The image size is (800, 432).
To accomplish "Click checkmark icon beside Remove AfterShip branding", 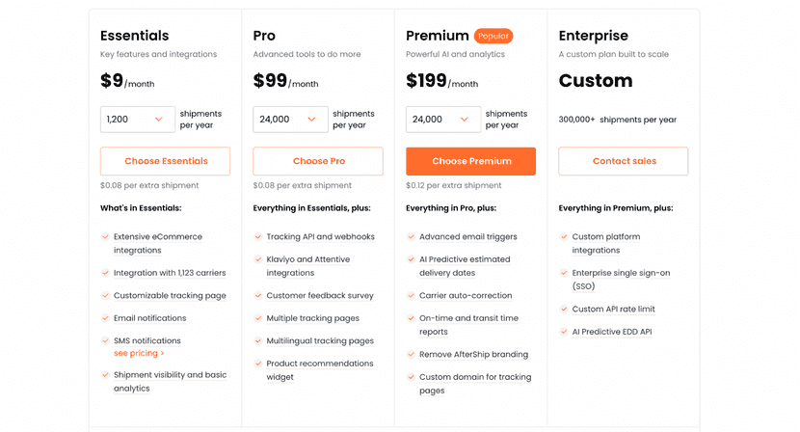I will tap(411, 355).
